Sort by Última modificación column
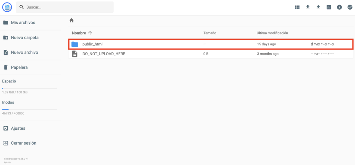This screenshot has width=355, height=165. 272,33
